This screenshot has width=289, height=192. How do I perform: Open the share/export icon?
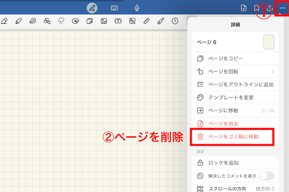[269, 8]
